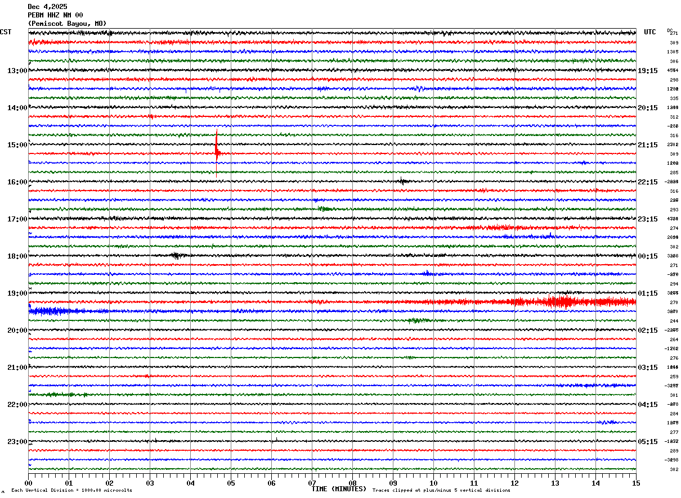Screen dimensions: 681x498
Task: Click the 01:15 UTC time label
Action: point(647,293)
